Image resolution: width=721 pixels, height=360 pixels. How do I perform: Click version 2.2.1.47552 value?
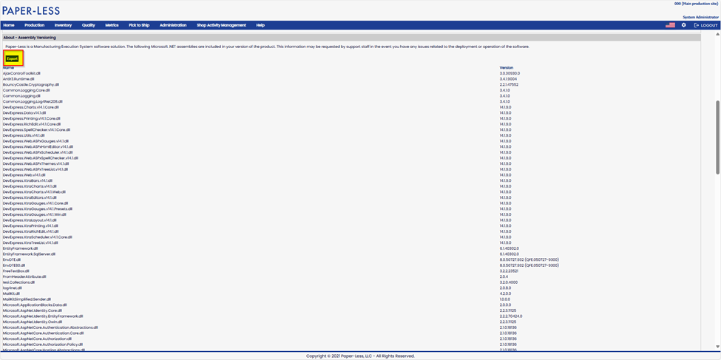509,84
